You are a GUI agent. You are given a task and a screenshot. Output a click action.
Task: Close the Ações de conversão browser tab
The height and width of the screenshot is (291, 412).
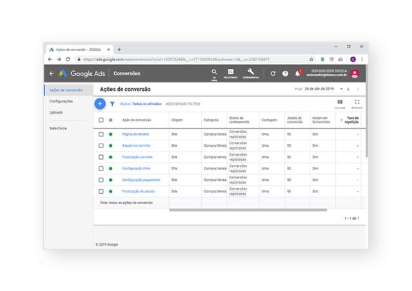(108, 50)
